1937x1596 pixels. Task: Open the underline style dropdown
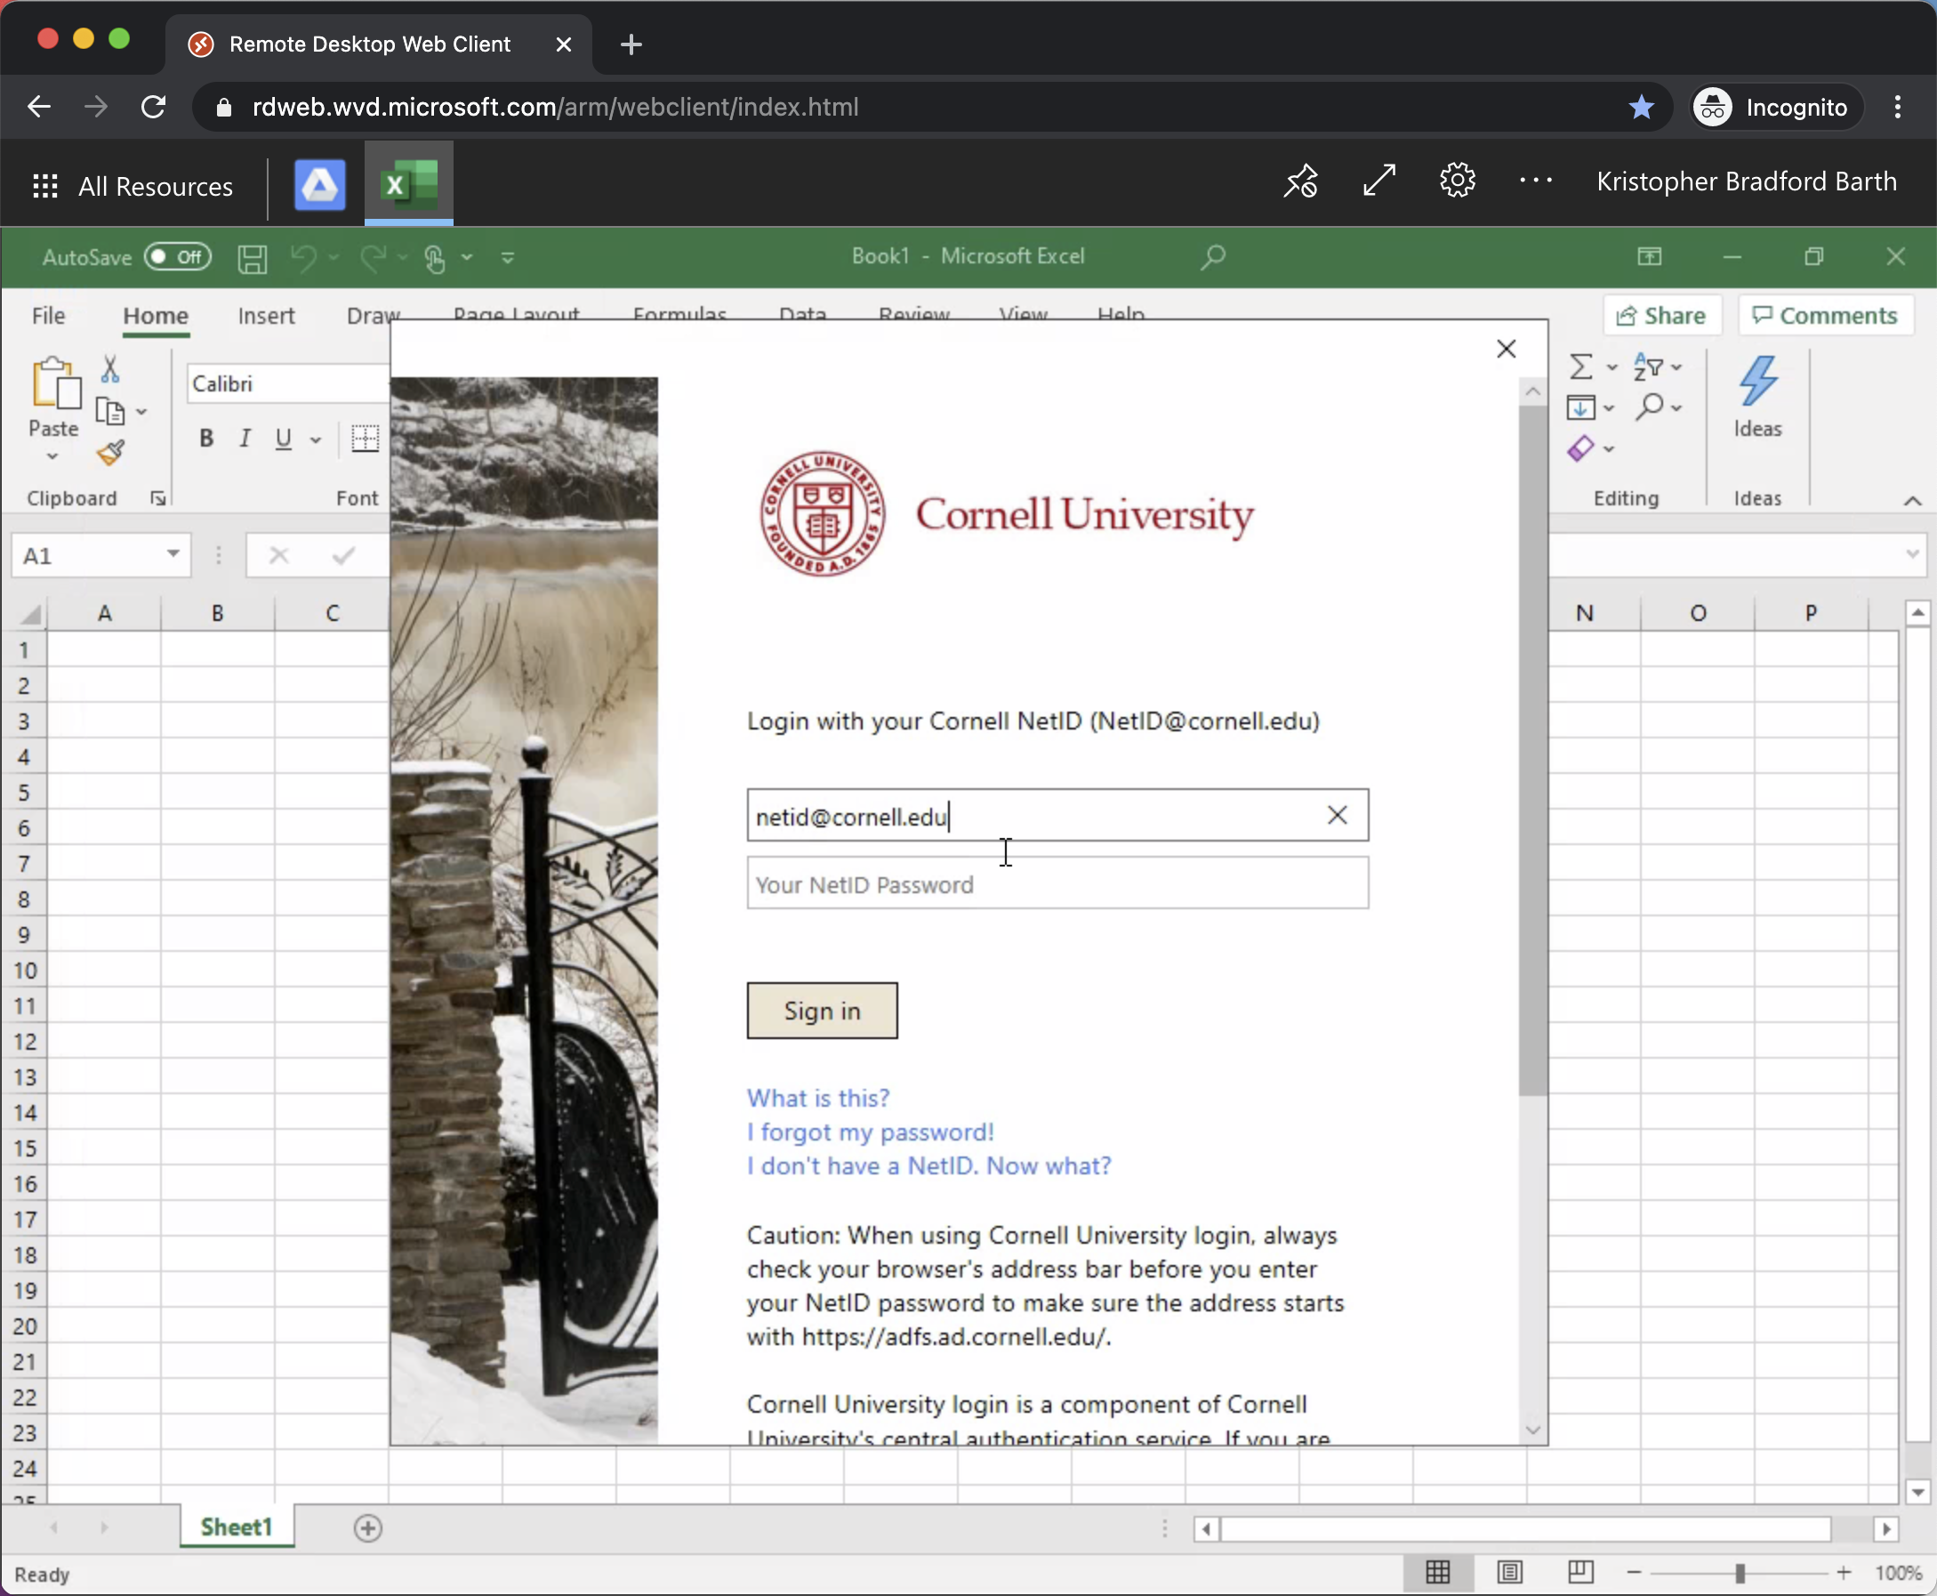click(x=315, y=440)
